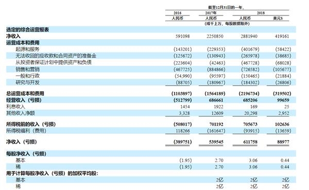Select the 2017年 column header

point(211,13)
